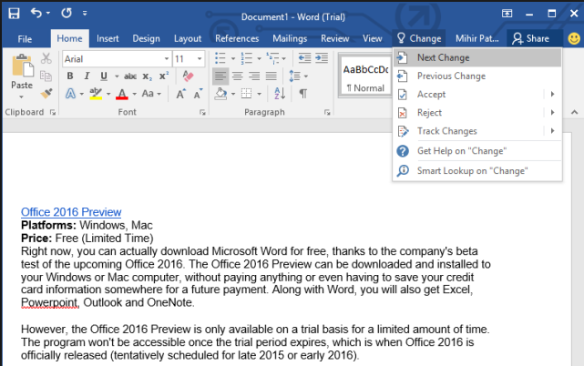Open the Arial font name dropdown
Screen dimensions: 584x366
[167, 59]
